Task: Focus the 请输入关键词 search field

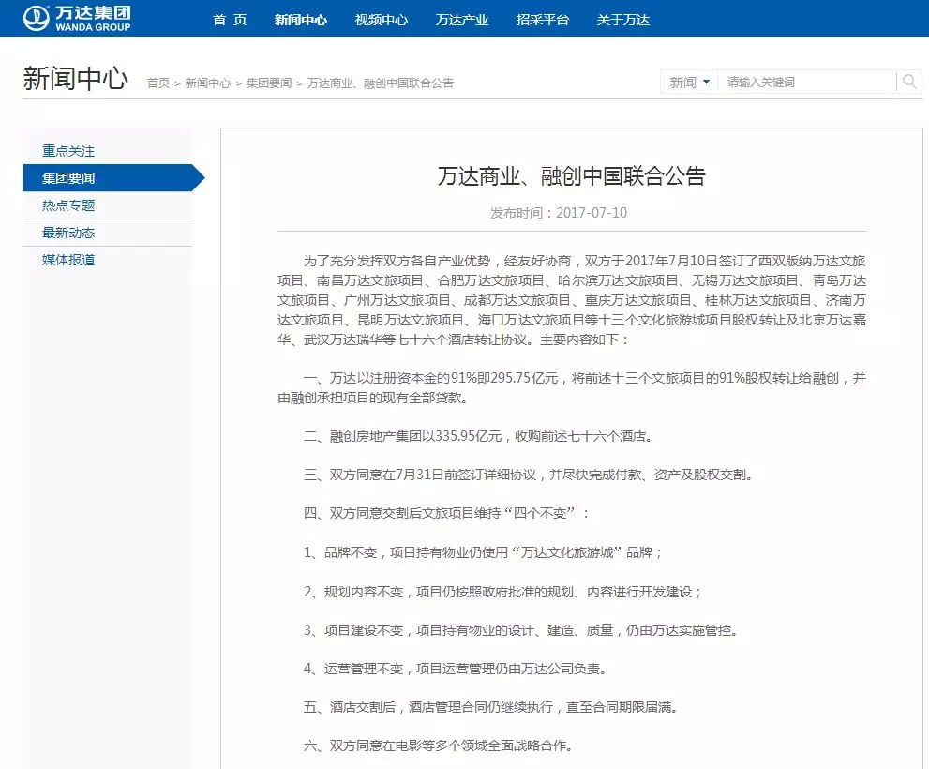Action: [807, 82]
